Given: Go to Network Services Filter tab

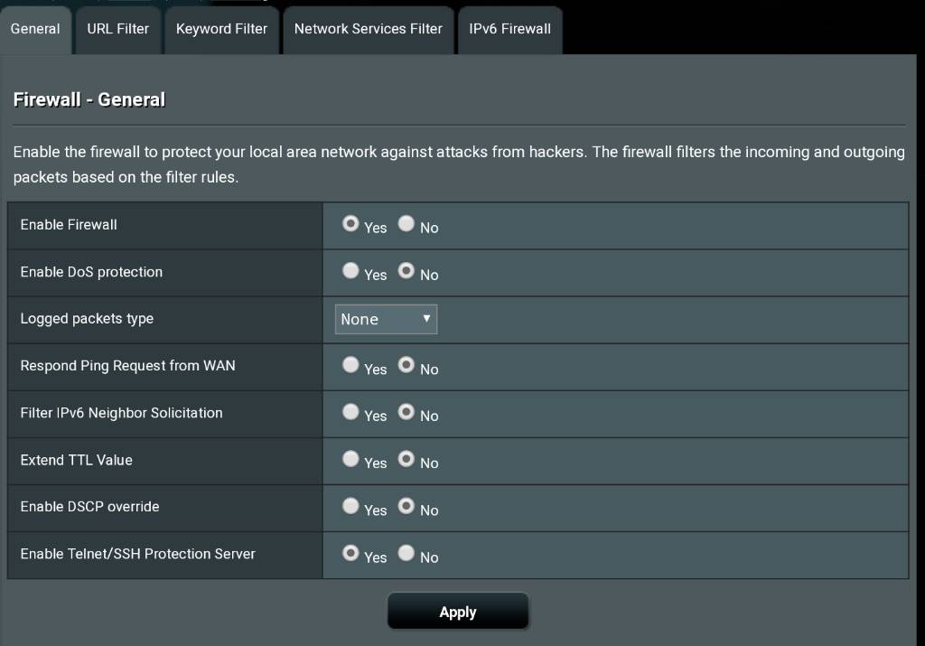Looking at the screenshot, I should (x=368, y=29).
